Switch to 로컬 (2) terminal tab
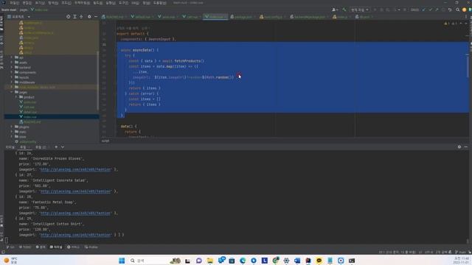This screenshot has height=265, width=472. [42, 147]
